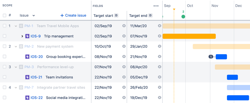Check the box for row 2 PM-2

5,46
